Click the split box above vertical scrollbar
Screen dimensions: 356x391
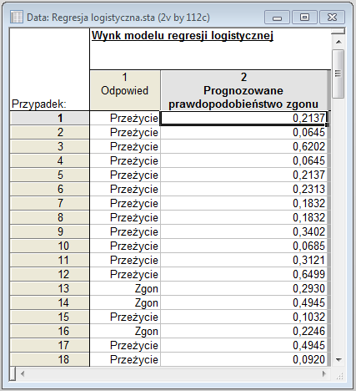(338, 31)
